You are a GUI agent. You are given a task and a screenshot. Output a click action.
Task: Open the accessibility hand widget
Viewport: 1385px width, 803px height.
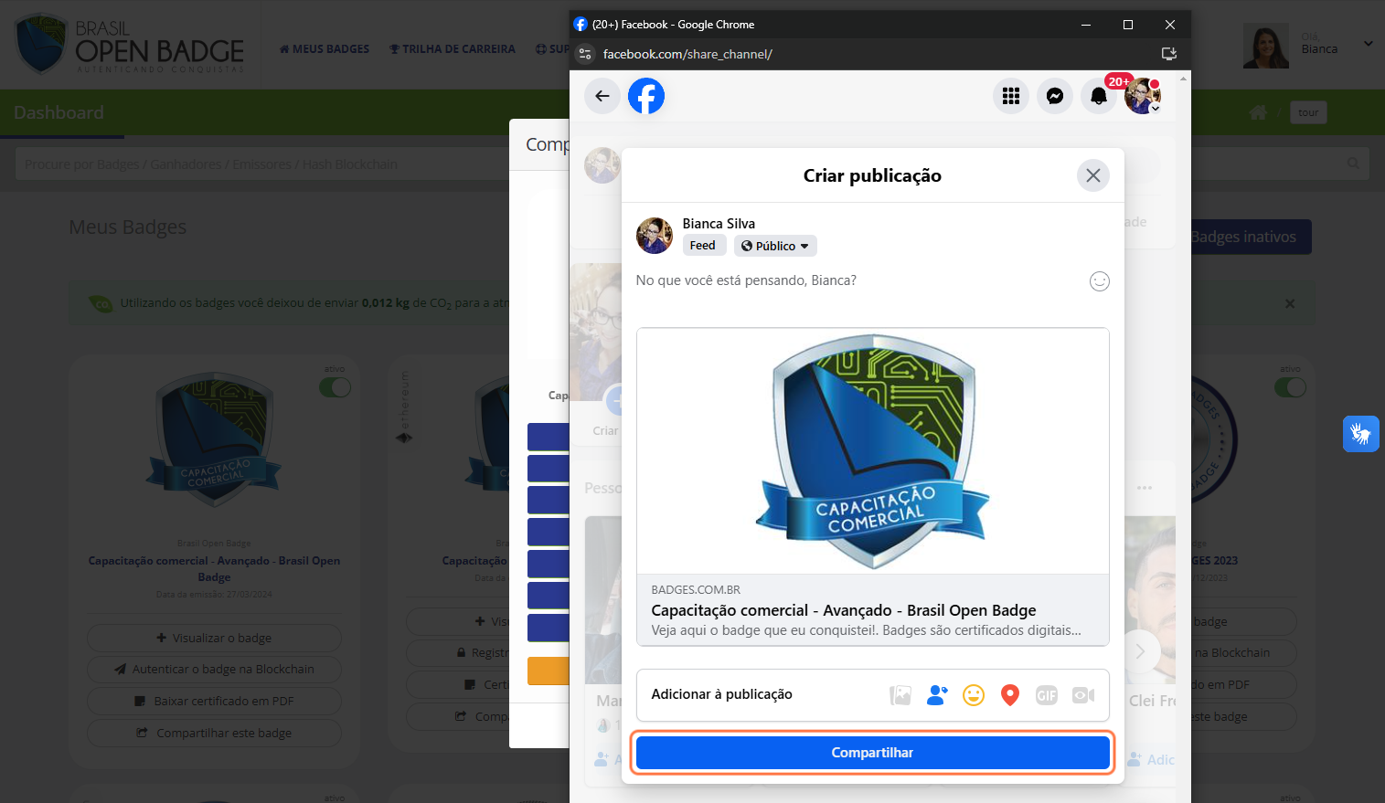[x=1361, y=434]
